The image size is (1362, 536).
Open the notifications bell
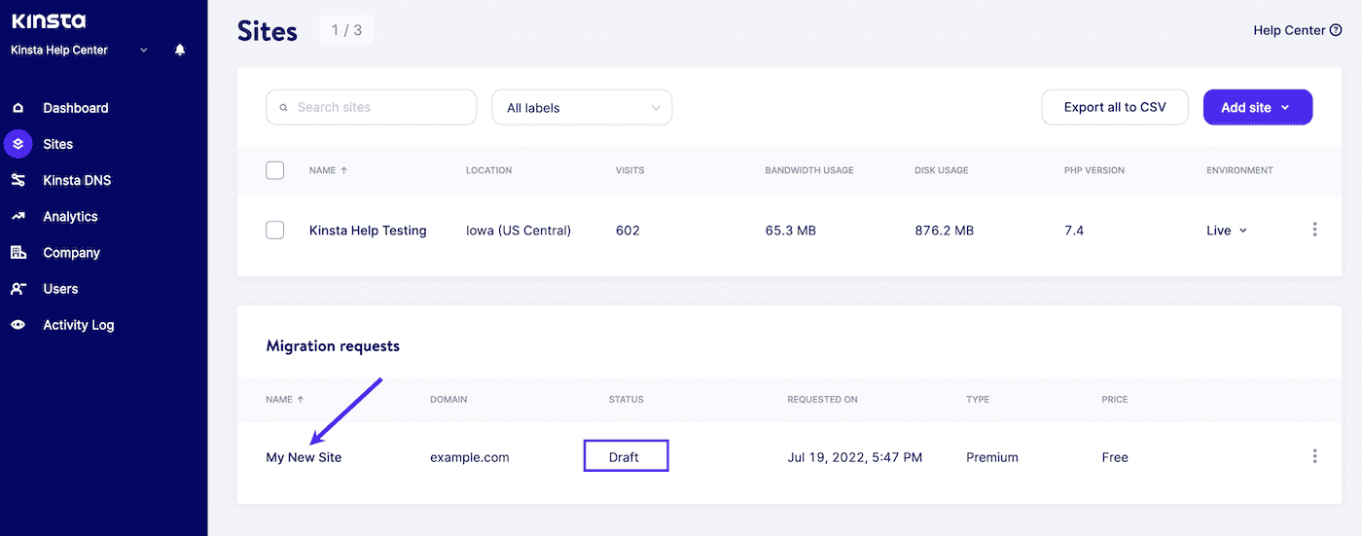[180, 50]
